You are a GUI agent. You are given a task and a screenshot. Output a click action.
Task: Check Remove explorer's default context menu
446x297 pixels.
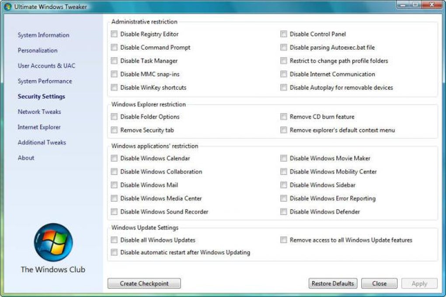(284, 130)
